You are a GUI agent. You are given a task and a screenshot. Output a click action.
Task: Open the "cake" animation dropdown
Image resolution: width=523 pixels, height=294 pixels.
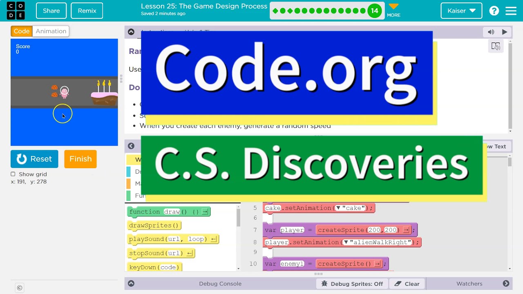click(x=338, y=208)
